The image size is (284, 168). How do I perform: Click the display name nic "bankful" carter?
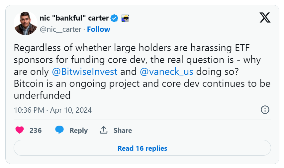click(x=74, y=18)
